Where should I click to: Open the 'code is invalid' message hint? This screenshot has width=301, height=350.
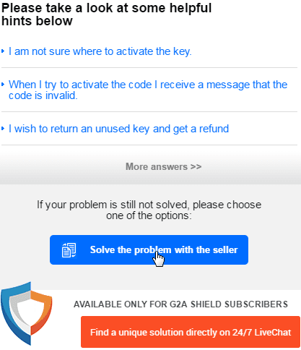click(x=148, y=90)
